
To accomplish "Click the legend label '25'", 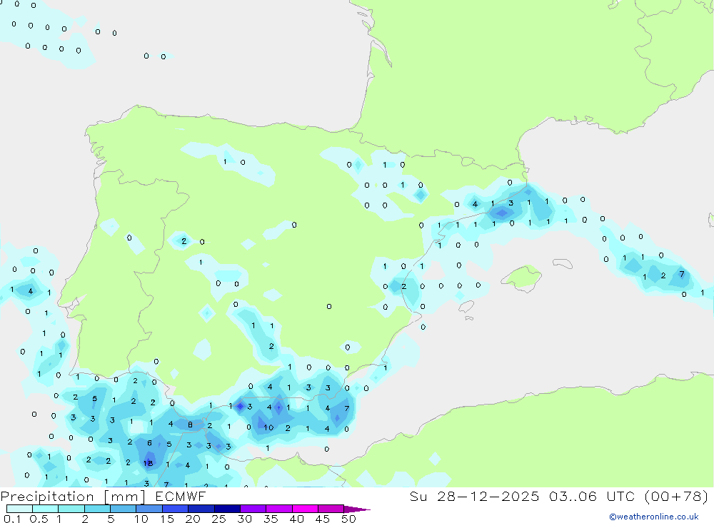I will 218,519.
